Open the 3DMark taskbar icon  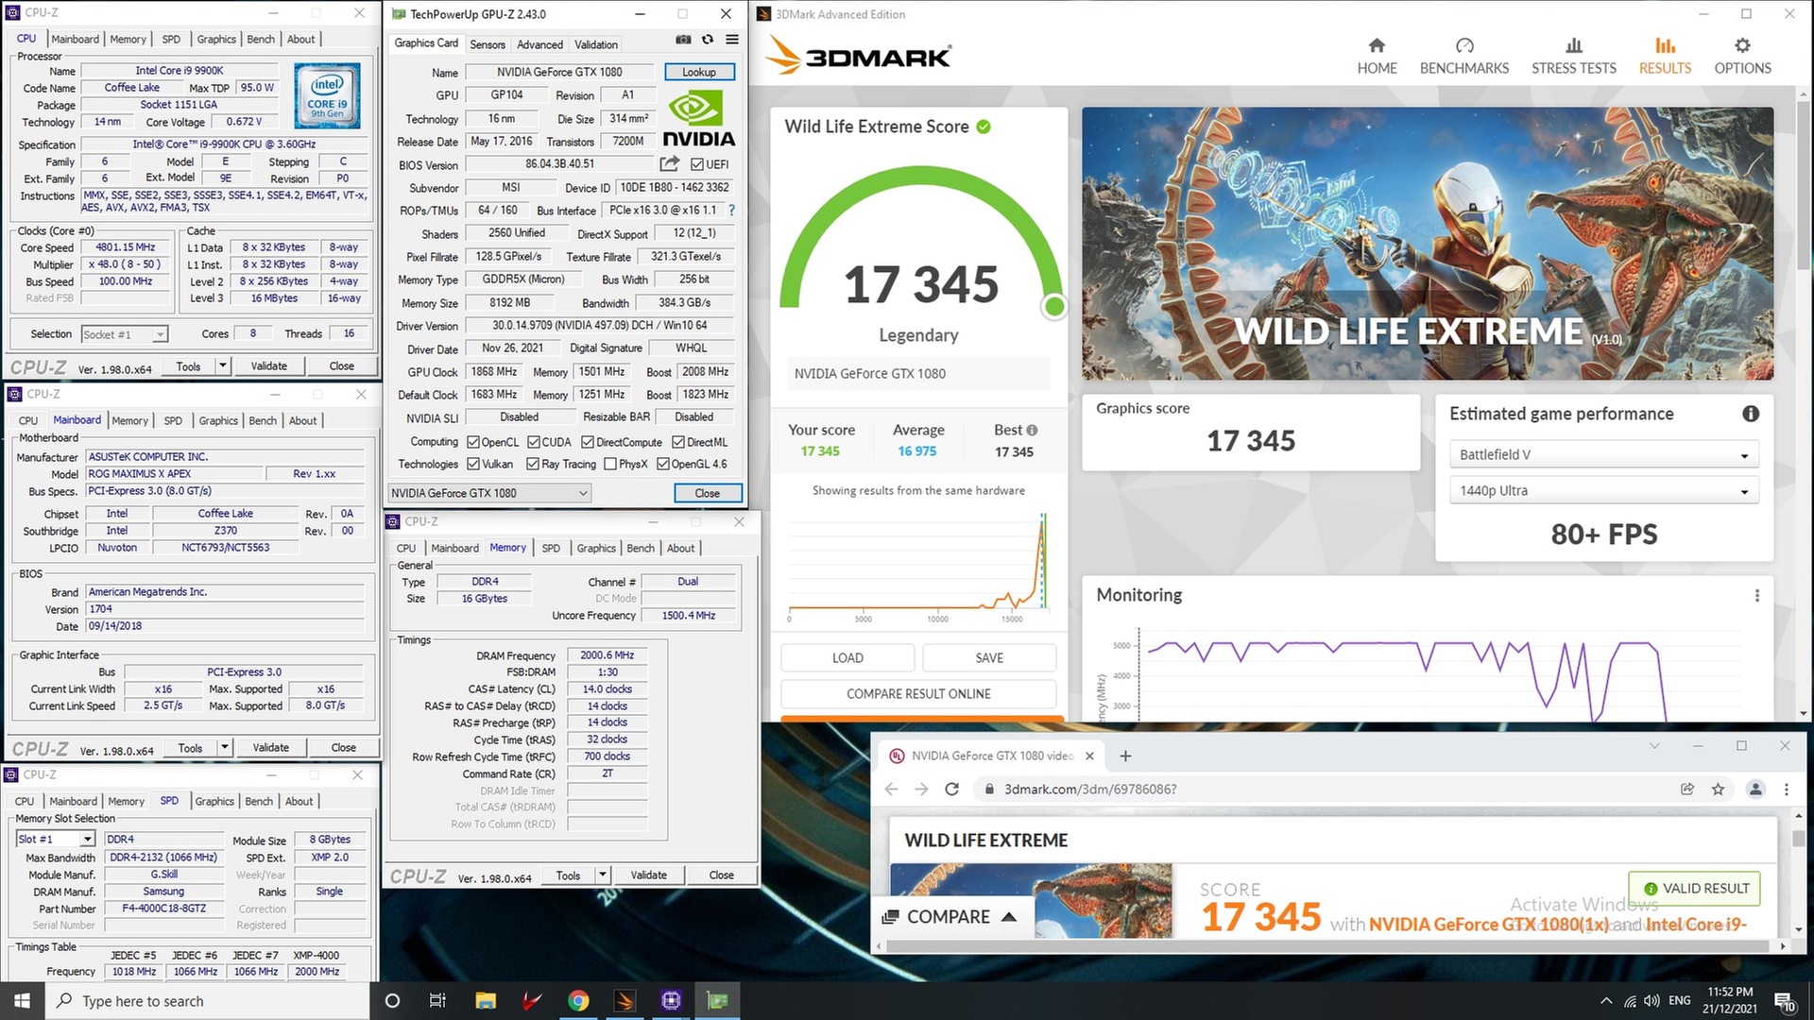[625, 1001]
